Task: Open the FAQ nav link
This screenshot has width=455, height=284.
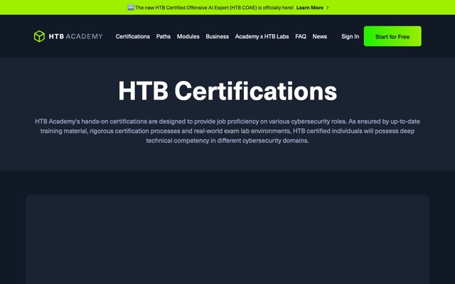Action: [x=301, y=36]
